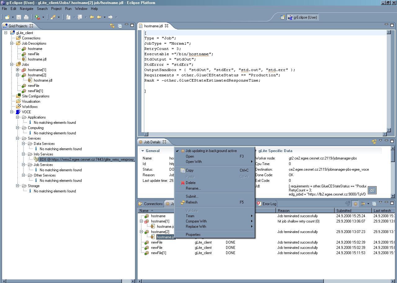Select hostname.jdl under Job Descriptions
Viewport: 397px width, 283px height.
tap(37, 59)
